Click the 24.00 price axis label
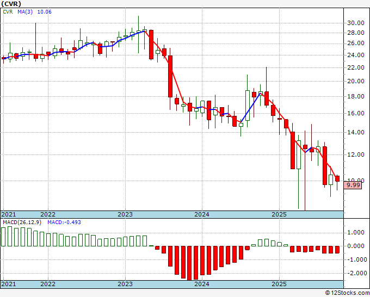Image resolution: width=370 pixels, height=297 pixels. click(x=356, y=55)
